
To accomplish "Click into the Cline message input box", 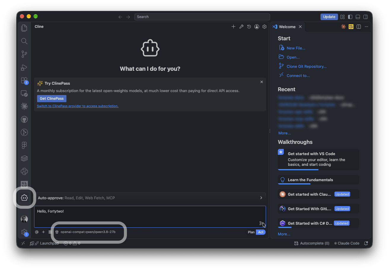I will [x=150, y=217].
